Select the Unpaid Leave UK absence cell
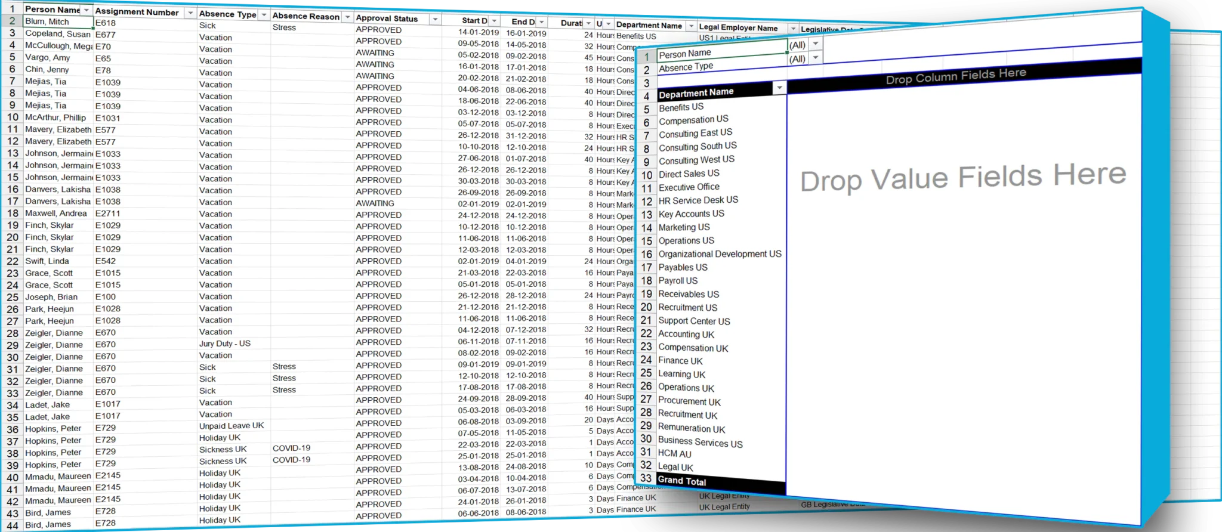This screenshot has height=532, width=1222. (x=231, y=426)
